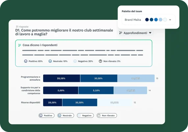Click the palest segment of Risorse disponibili bar
This screenshot has width=188, height=132.
[115, 103]
